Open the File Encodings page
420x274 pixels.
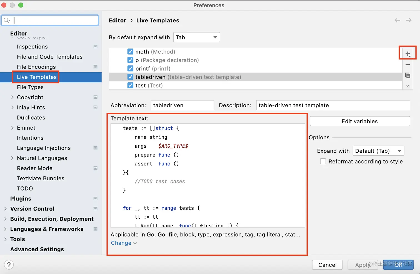(36, 67)
